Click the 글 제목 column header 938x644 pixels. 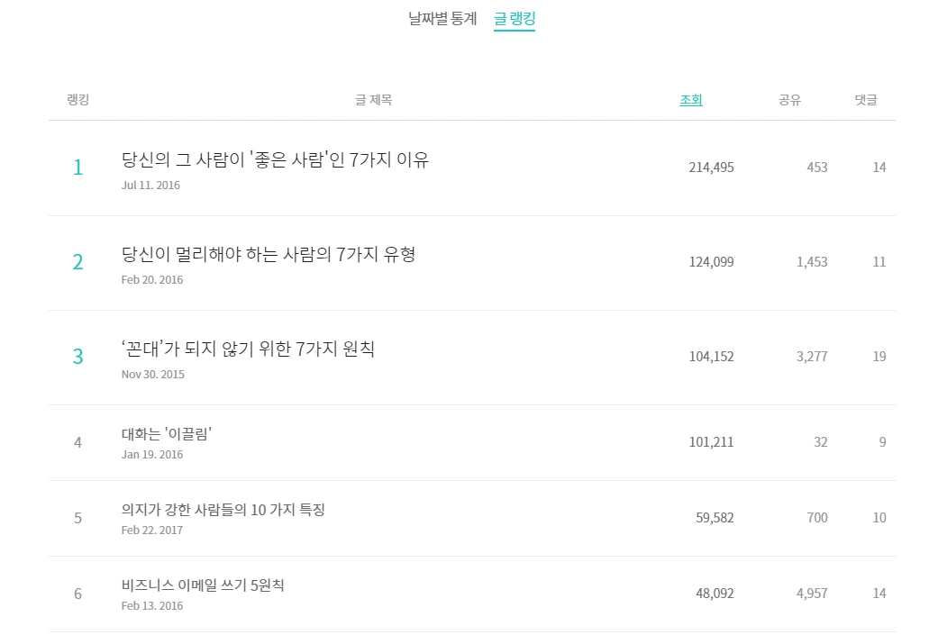click(373, 100)
